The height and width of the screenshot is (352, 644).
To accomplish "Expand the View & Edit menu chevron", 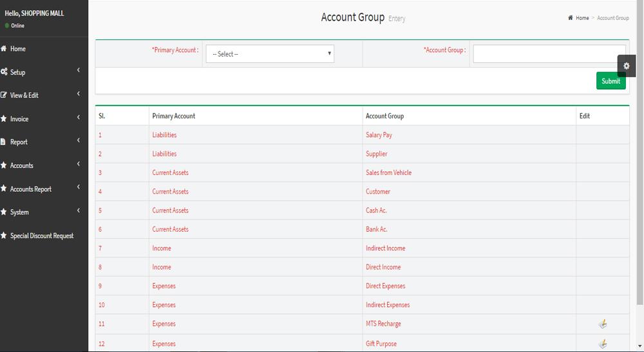I will point(79,93).
